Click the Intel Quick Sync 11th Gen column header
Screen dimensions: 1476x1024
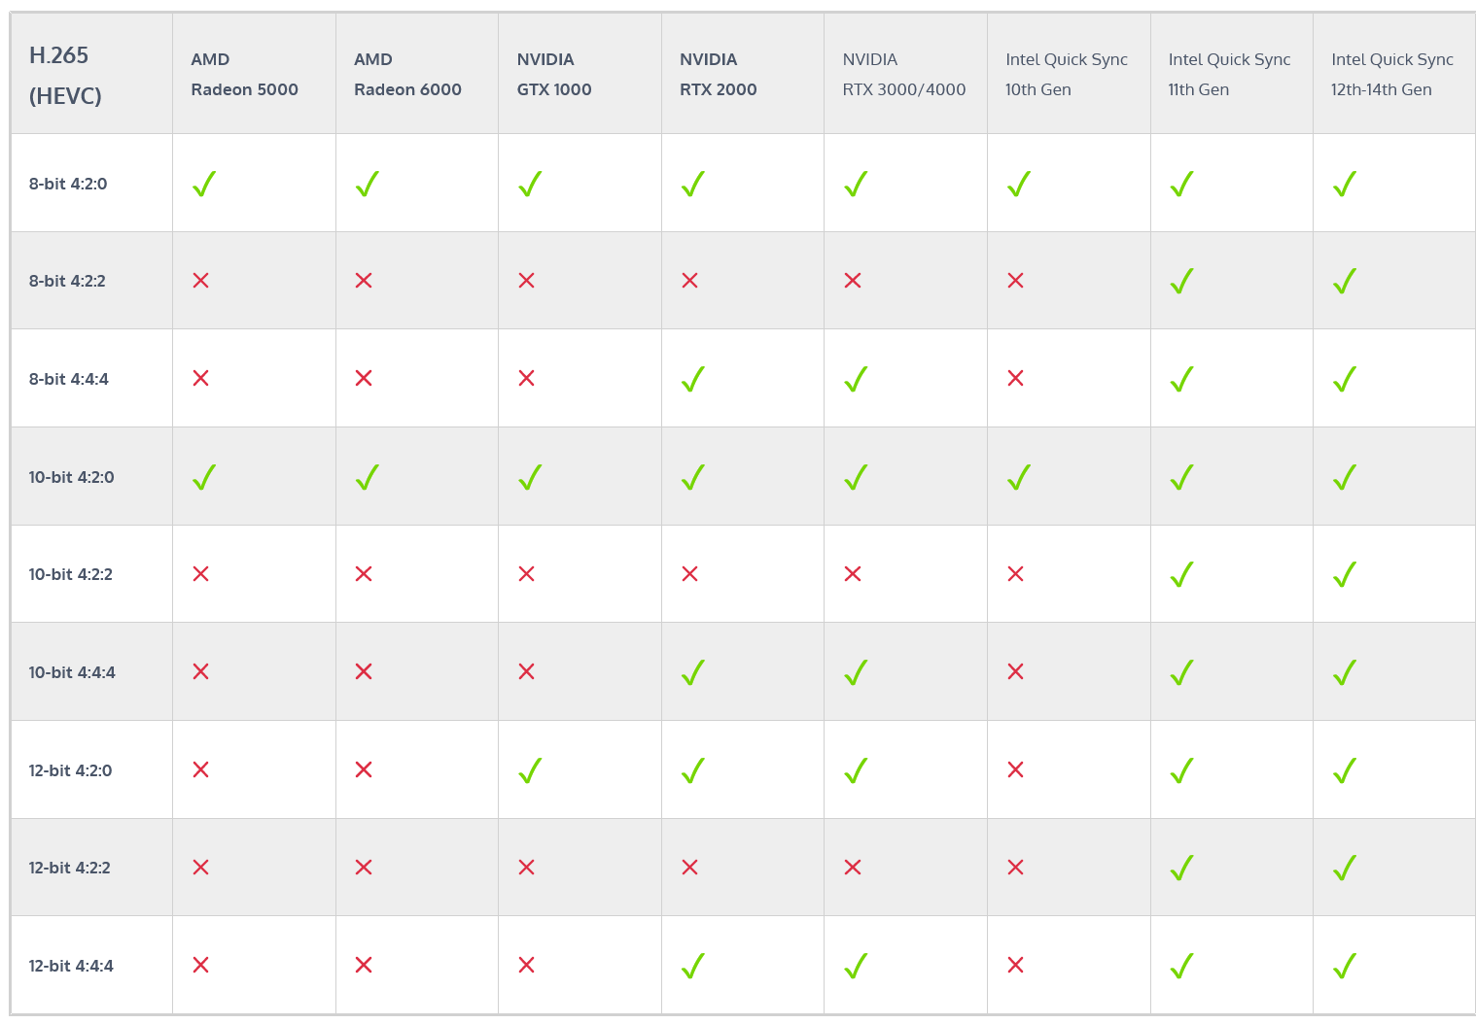1229,75
